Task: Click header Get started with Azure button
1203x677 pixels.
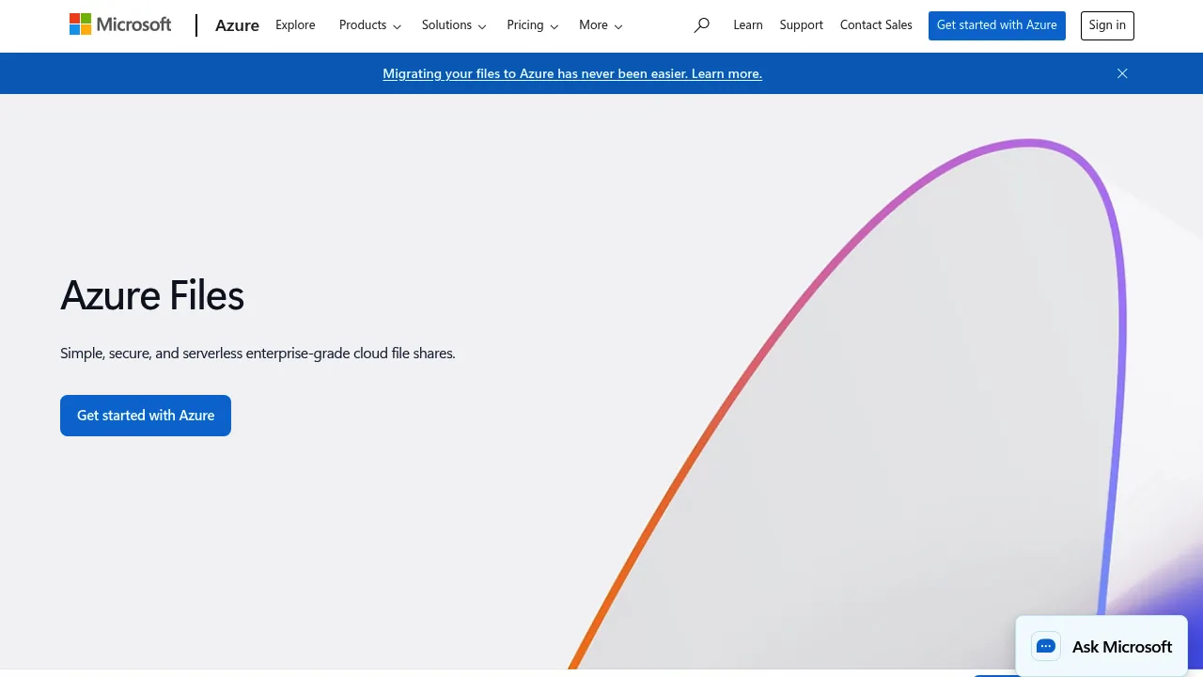Action: point(997,25)
